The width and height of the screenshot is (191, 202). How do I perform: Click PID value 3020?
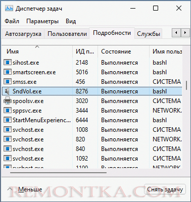82,101
